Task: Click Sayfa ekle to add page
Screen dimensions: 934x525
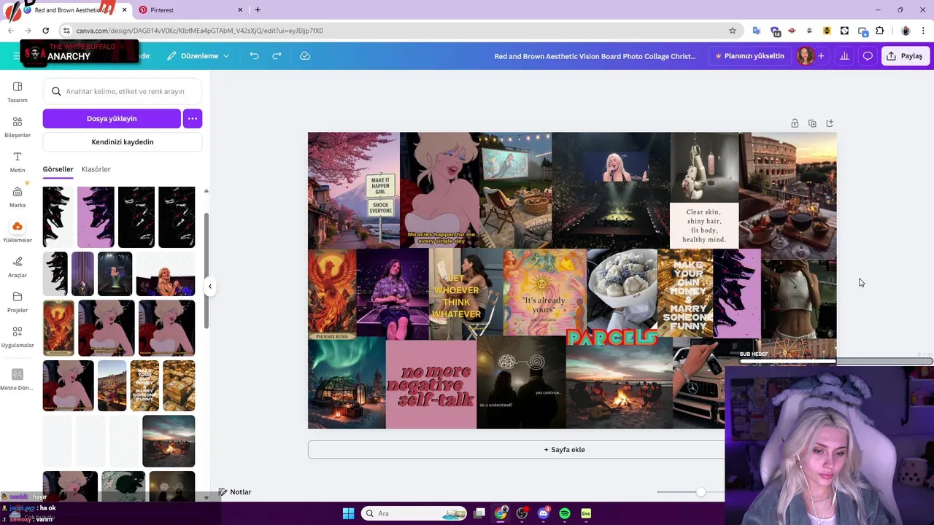Action: click(x=564, y=450)
